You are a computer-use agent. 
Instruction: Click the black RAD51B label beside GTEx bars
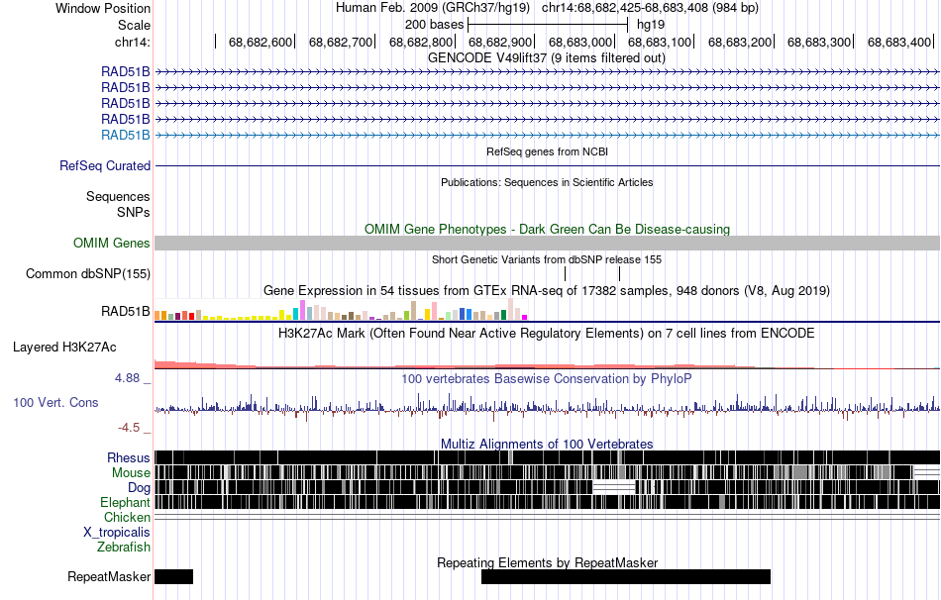tap(126, 312)
